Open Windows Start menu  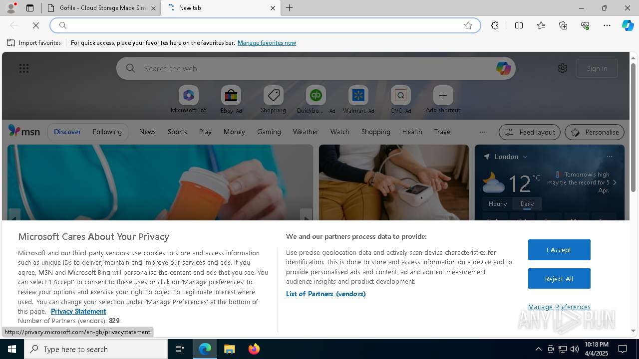(12, 349)
